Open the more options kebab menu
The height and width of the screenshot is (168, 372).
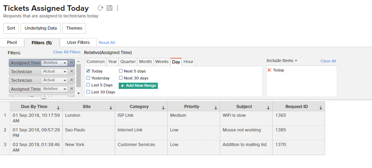[118, 8]
